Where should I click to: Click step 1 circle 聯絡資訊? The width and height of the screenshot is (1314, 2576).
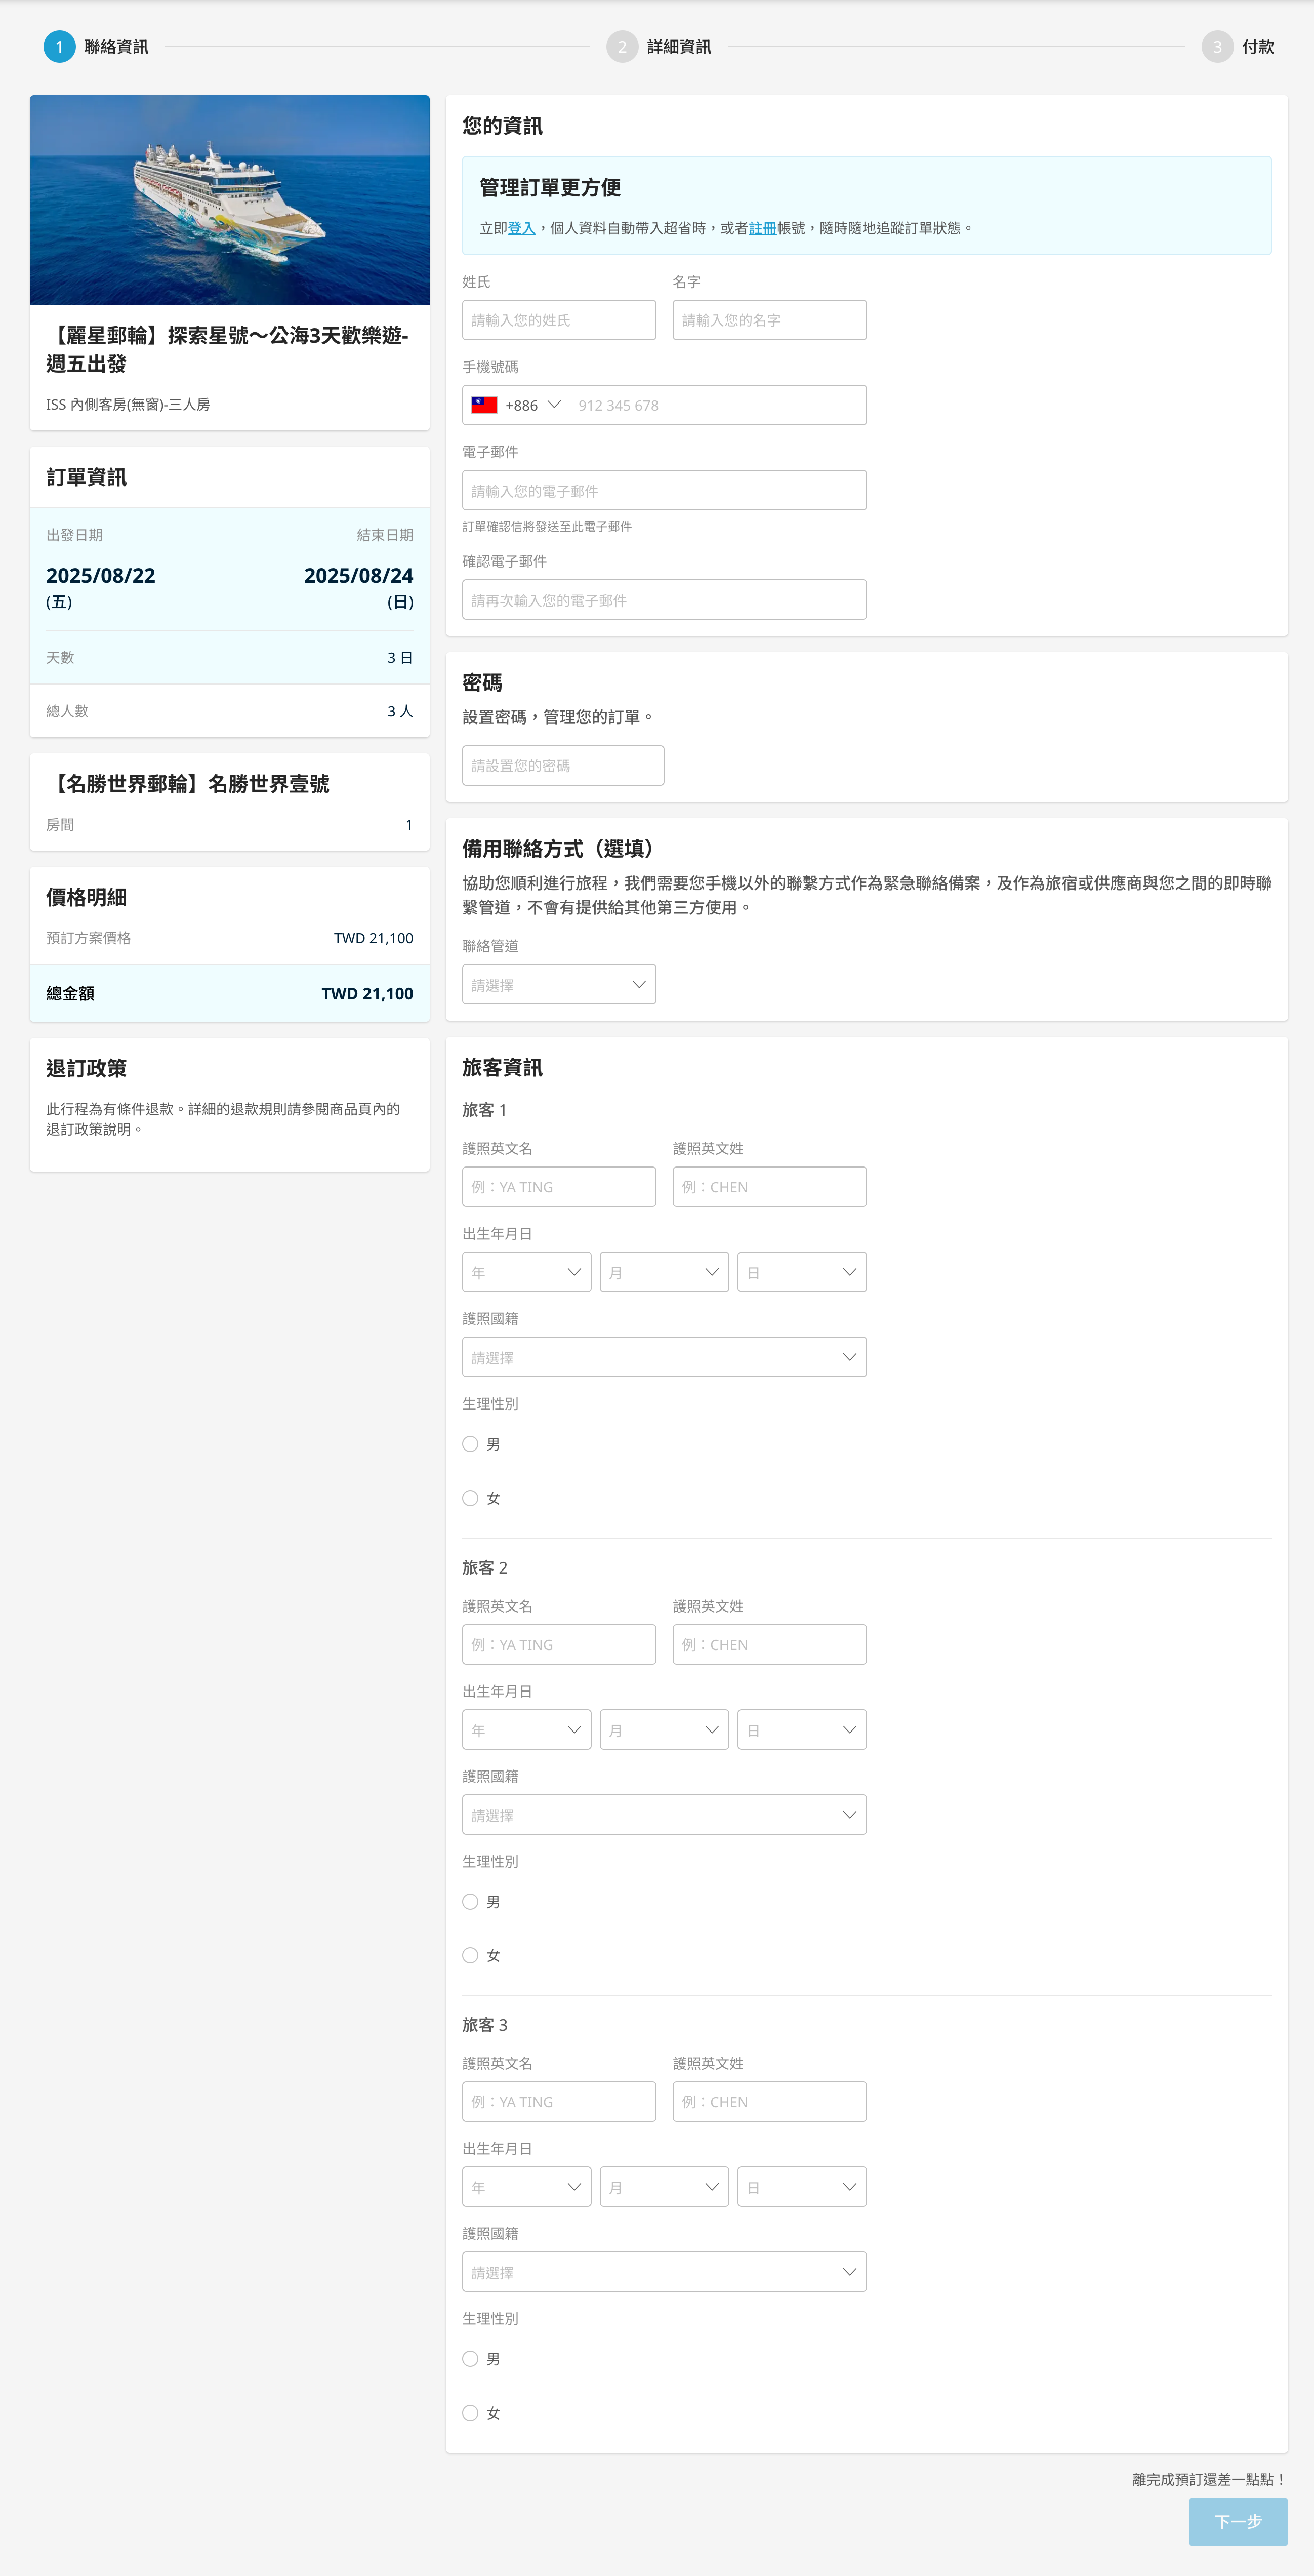pyautogui.click(x=59, y=47)
